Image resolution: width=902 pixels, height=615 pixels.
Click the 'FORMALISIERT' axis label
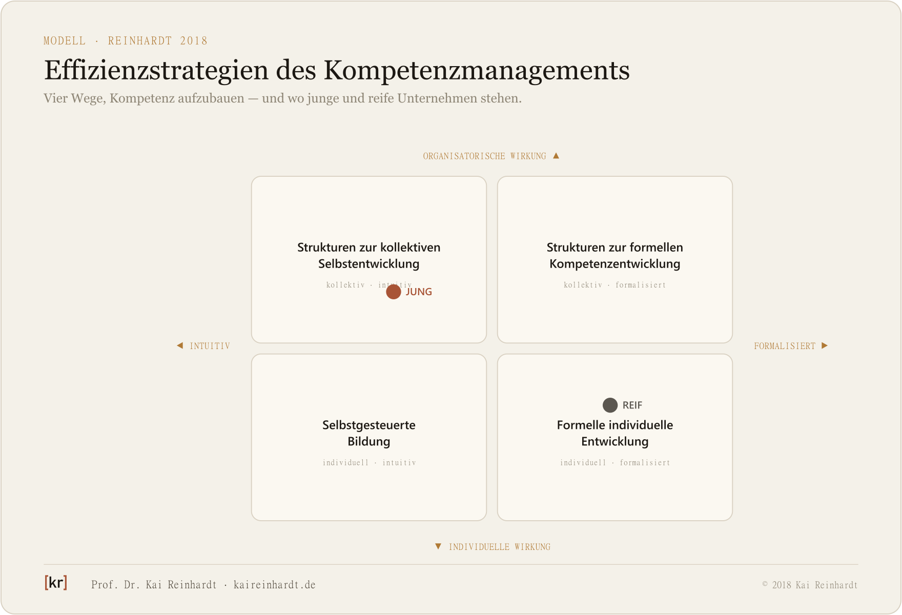tap(785, 346)
